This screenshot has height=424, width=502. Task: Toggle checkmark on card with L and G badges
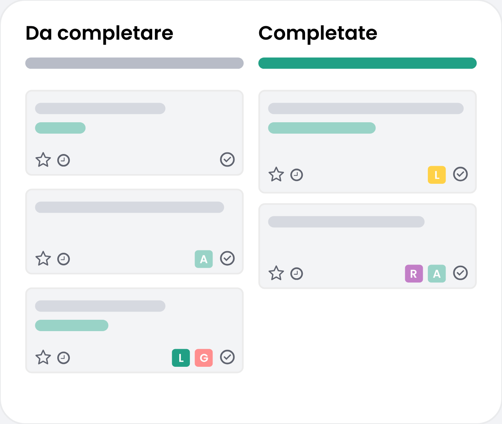[227, 357]
